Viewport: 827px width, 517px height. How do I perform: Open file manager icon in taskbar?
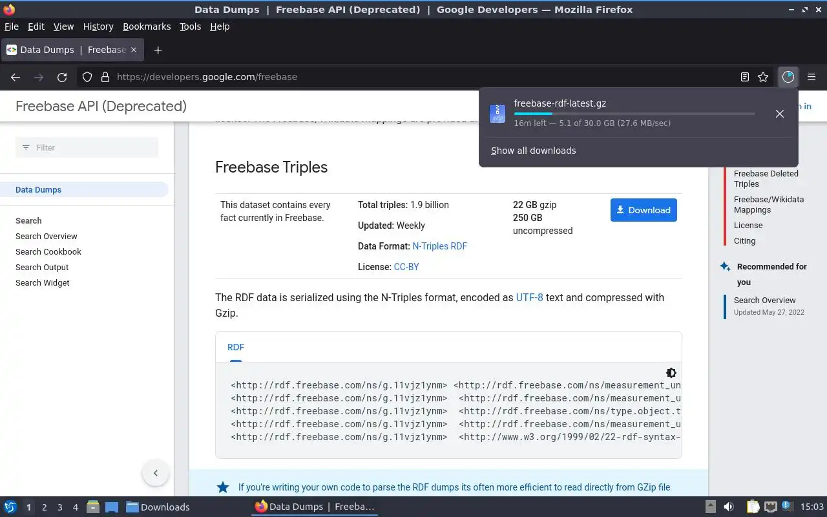[x=92, y=507]
